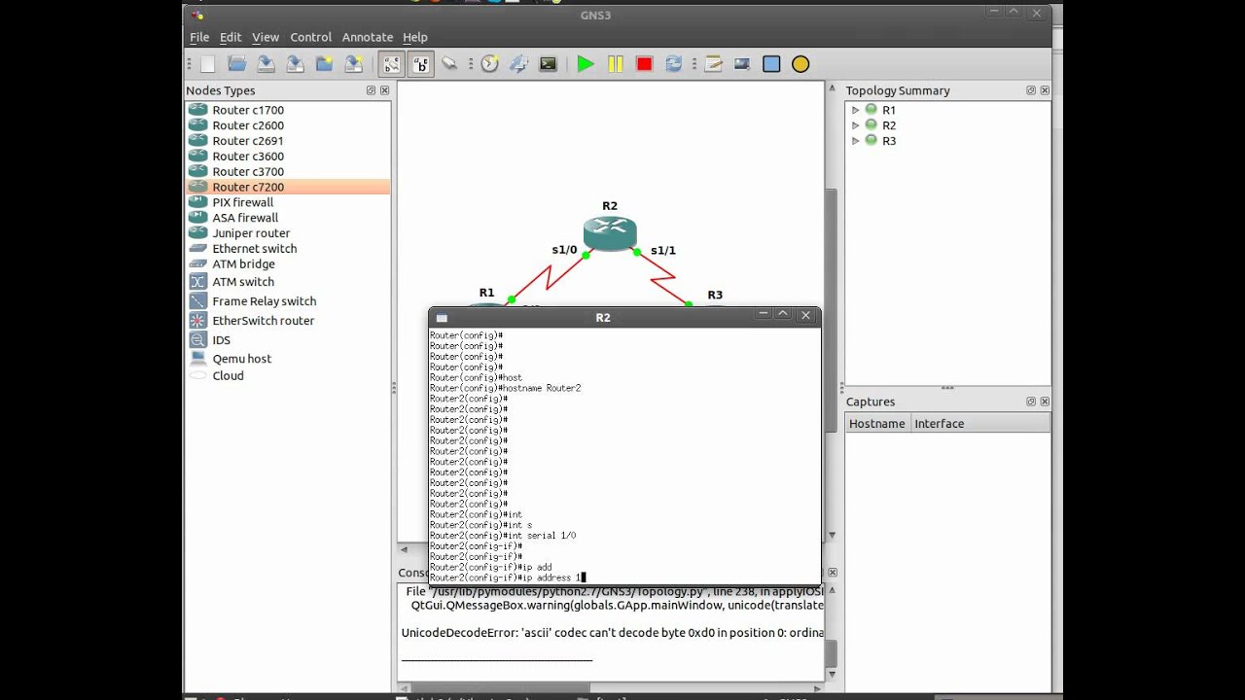Expand R1 in Topology Summary

[856, 110]
